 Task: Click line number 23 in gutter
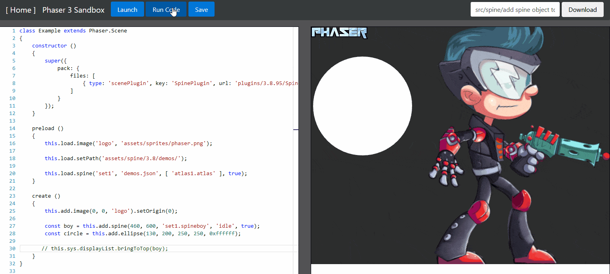(12, 196)
